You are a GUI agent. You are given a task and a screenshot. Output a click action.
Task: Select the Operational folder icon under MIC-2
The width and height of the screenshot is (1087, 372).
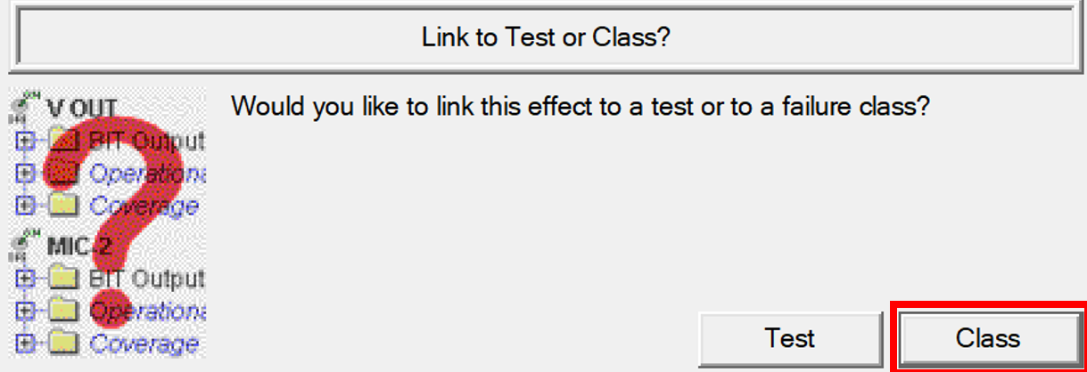[62, 311]
